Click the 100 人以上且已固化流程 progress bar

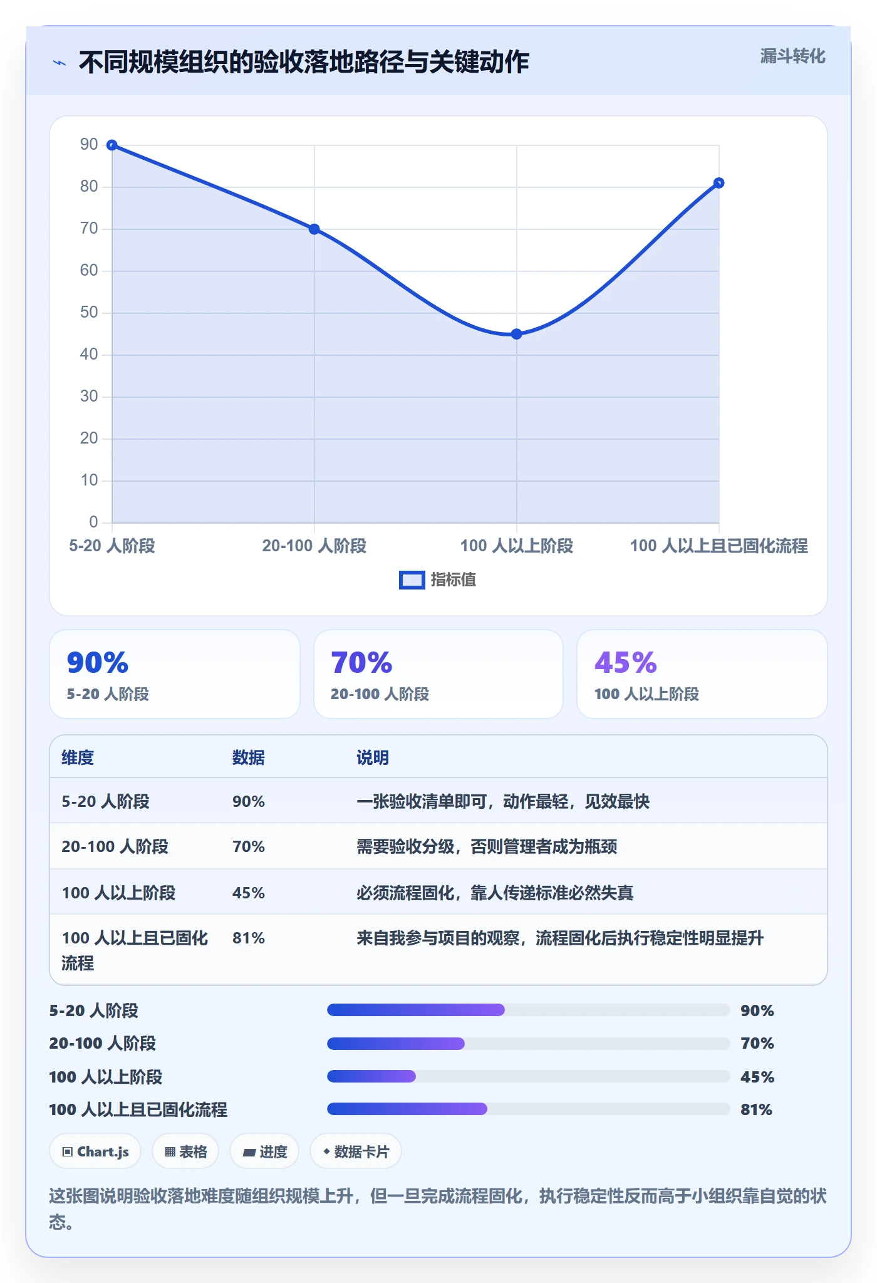(529, 1109)
